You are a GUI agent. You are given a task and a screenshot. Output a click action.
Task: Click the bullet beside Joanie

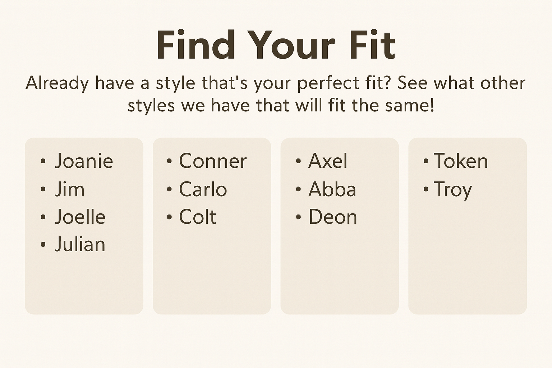(43, 161)
